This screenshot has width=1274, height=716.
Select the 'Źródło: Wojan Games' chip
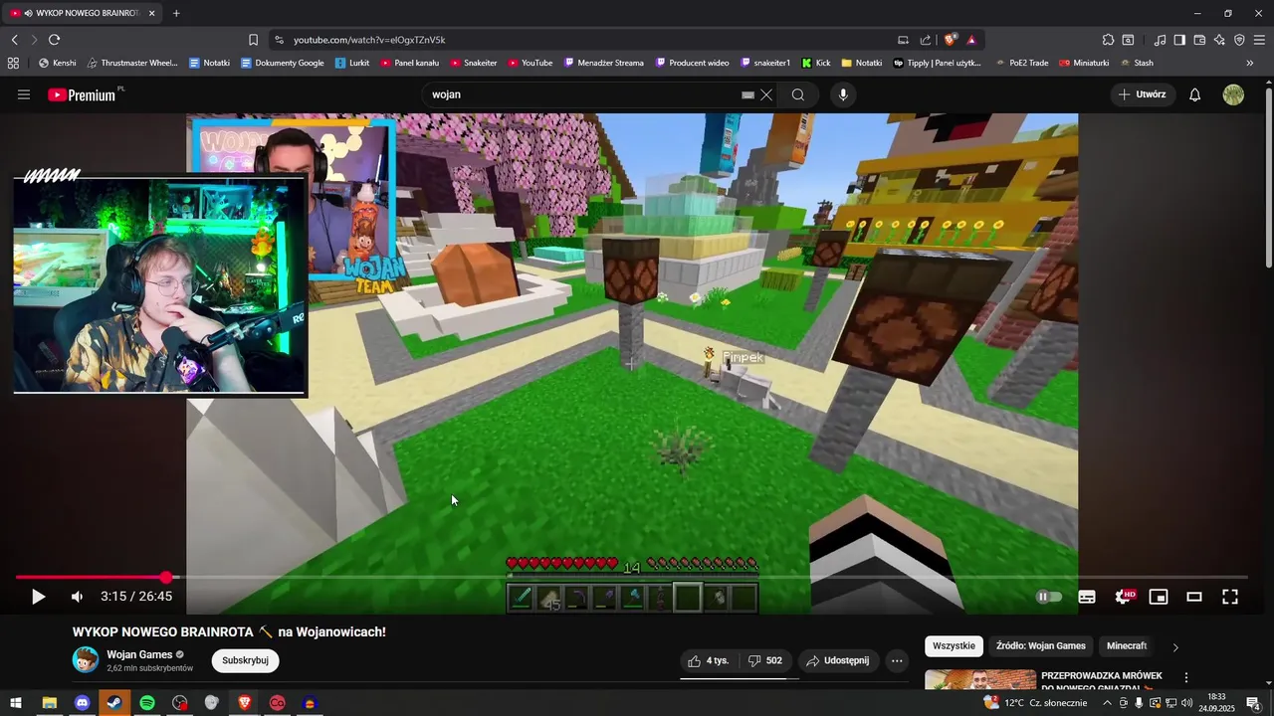tap(1041, 646)
